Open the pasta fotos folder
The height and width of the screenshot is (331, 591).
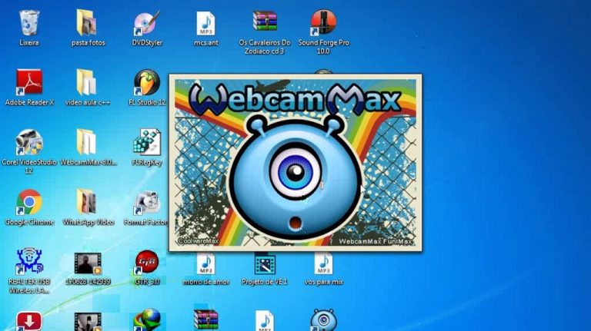pos(87,24)
